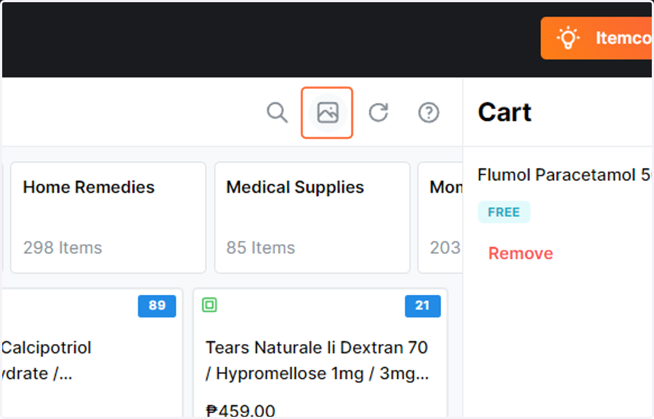Remove Flumol Paracetamol from the cart
Image resolution: width=654 pixels, height=419 pixels.
pos(520,253)
